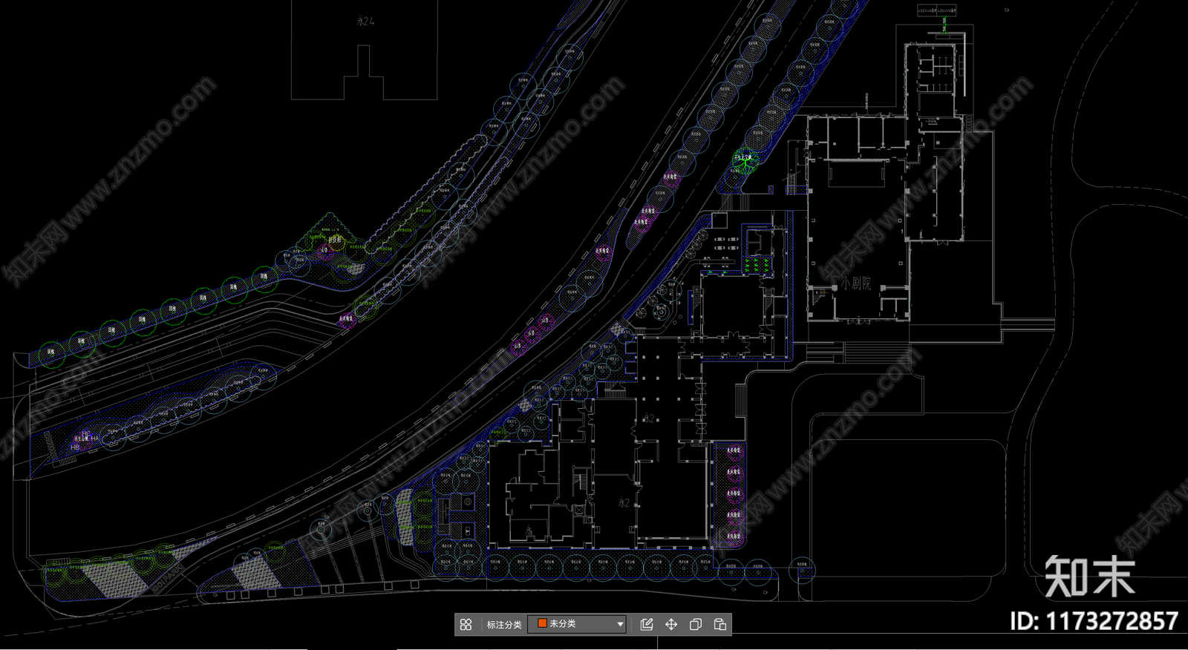Click the 小剧院 label in the drawing

pos(856,283)
